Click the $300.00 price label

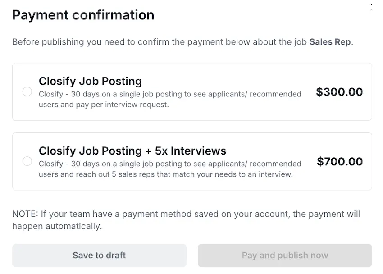(339, 92)
